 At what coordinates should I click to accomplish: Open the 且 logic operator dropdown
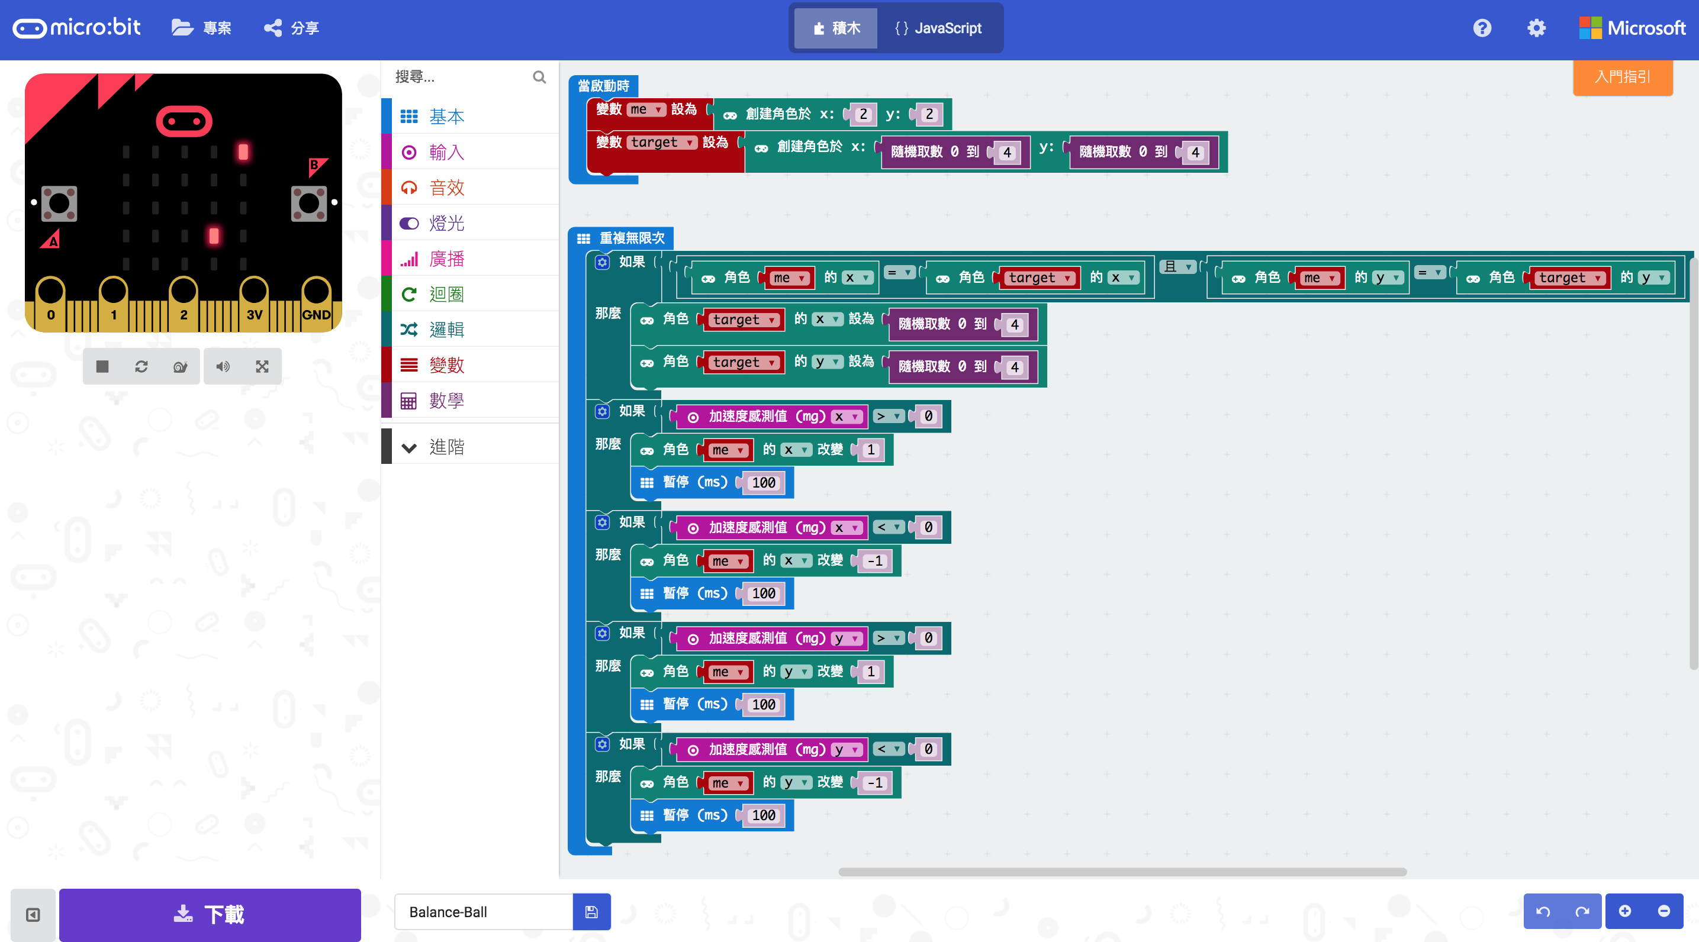pos(1179,266)
